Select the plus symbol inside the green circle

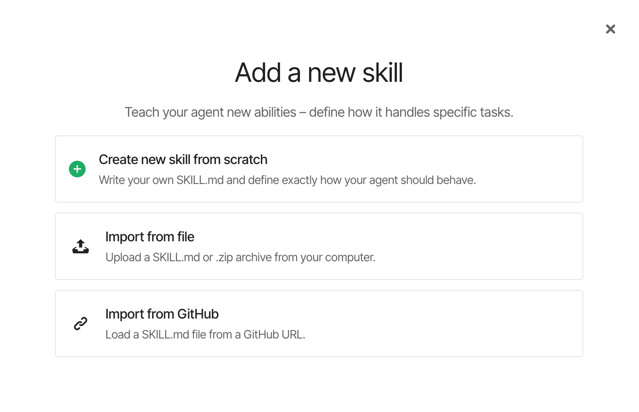click(x=77, y=169)
